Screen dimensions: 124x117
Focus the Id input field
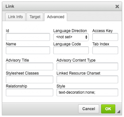tap(28, 37)
